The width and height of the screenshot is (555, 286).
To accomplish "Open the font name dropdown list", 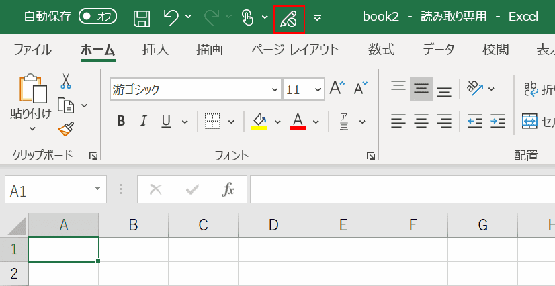I will pyautogui.click(x=275, y=89).
